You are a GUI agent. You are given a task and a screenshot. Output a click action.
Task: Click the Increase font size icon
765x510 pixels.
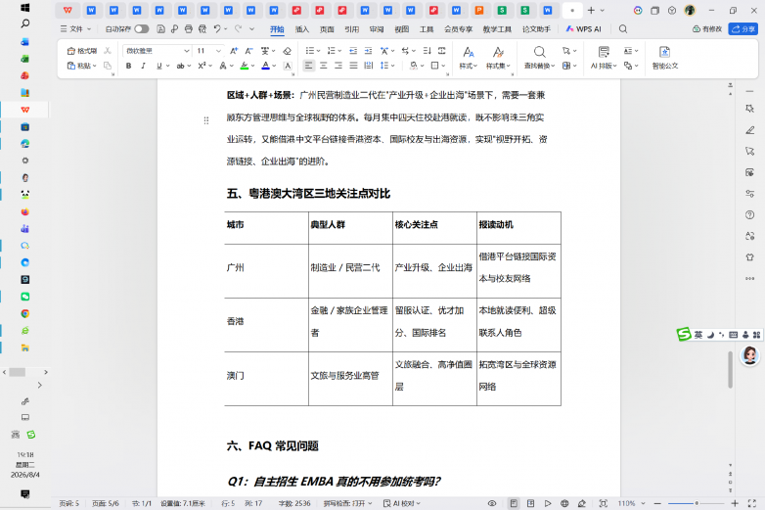coord(234,51)
